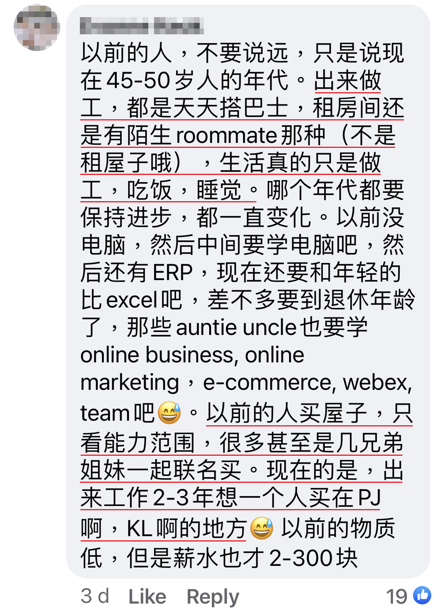This screenshot has height=612, width=445.
Task: Click the blue thumbs-up reaction icon
Action: pyautogui.click(x=422, y=595)
